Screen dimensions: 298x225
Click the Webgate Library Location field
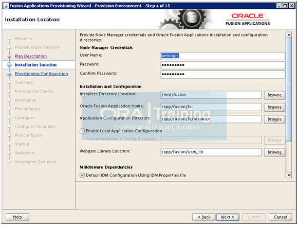click(211, 152)
